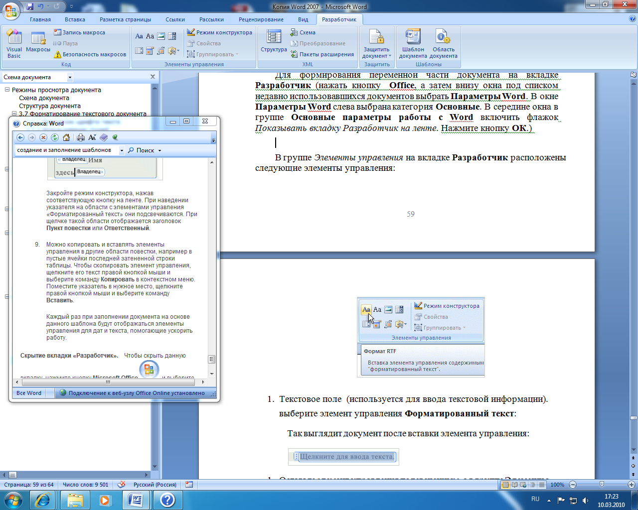Click the zoom in plus button
638x510 pixels.
632,485
